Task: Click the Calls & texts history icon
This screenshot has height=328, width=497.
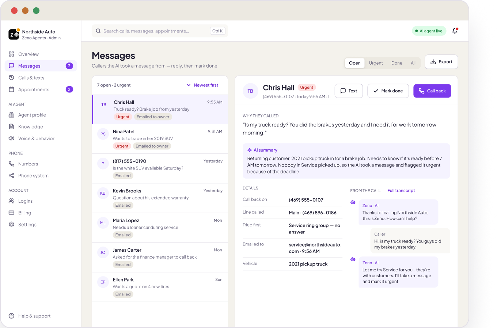Action: pyautogui.click(x=11, y=78)
